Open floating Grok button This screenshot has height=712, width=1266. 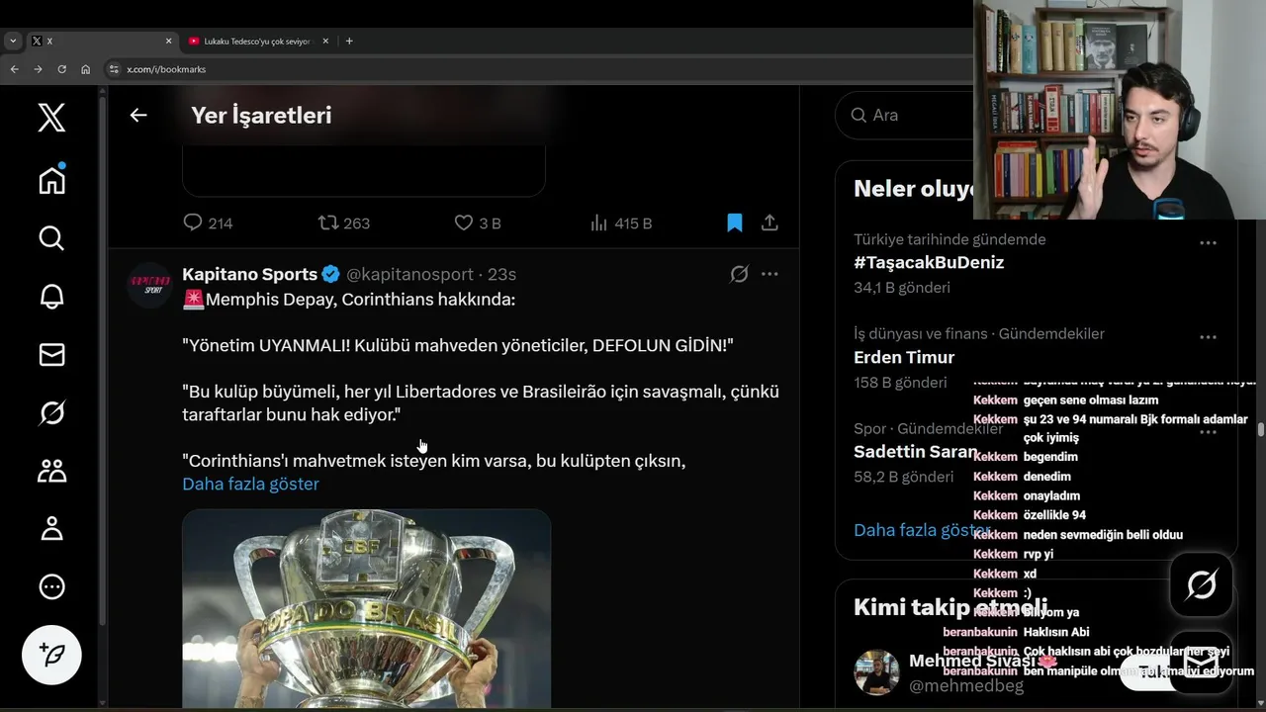tap(1201, 584)
